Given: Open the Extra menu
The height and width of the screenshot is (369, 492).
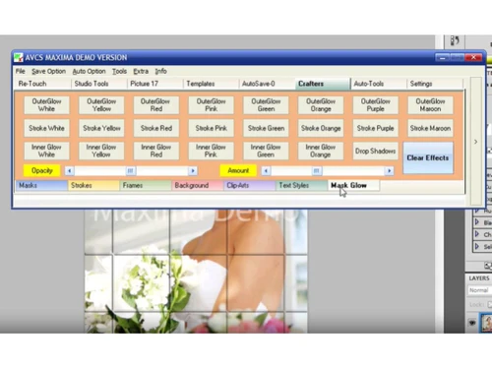Looking at the screenshot, I should pyautogui.click(x=141, y=71).
